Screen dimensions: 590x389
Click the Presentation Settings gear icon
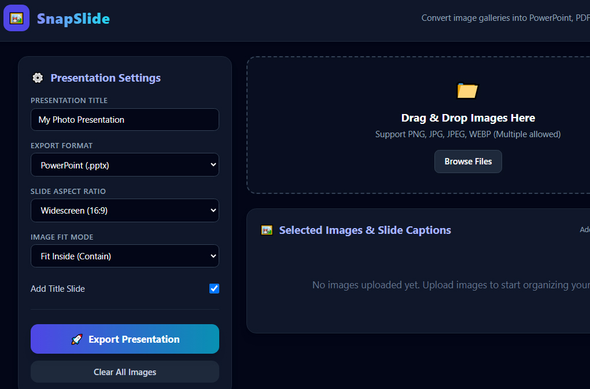point(38,78)
